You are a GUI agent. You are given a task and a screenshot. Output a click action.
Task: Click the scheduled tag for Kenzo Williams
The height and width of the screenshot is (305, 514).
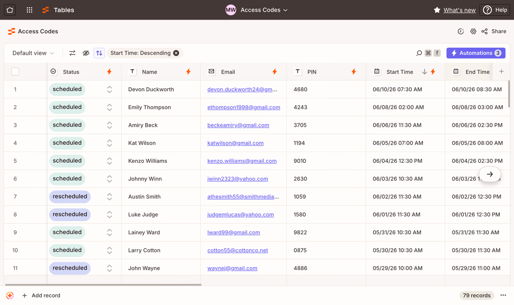point(67,161)
